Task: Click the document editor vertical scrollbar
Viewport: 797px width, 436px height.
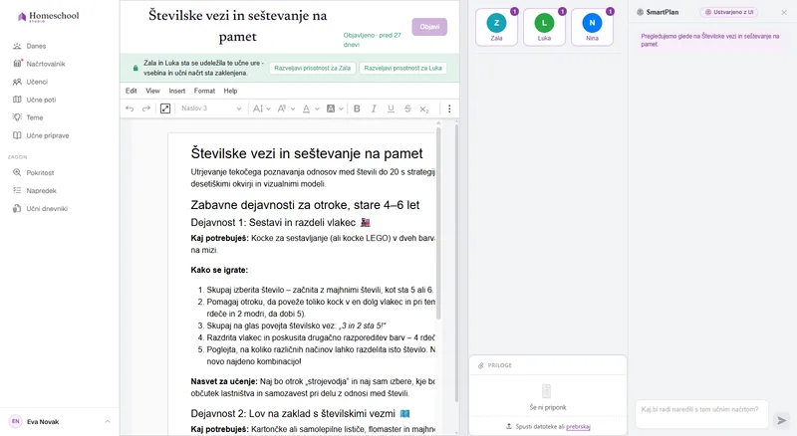Action: point(438,224)
